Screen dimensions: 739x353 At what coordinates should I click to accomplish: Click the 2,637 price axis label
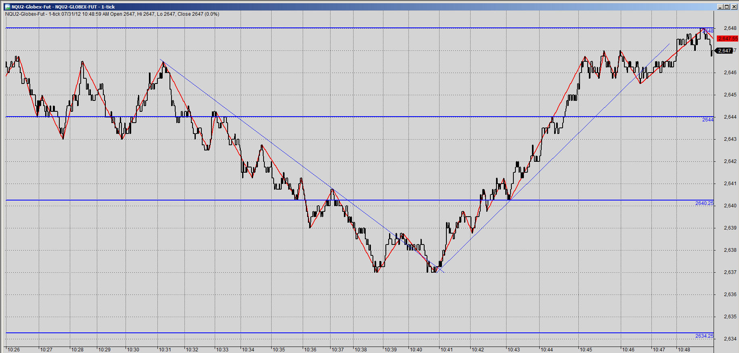click(x=730, y=272)
